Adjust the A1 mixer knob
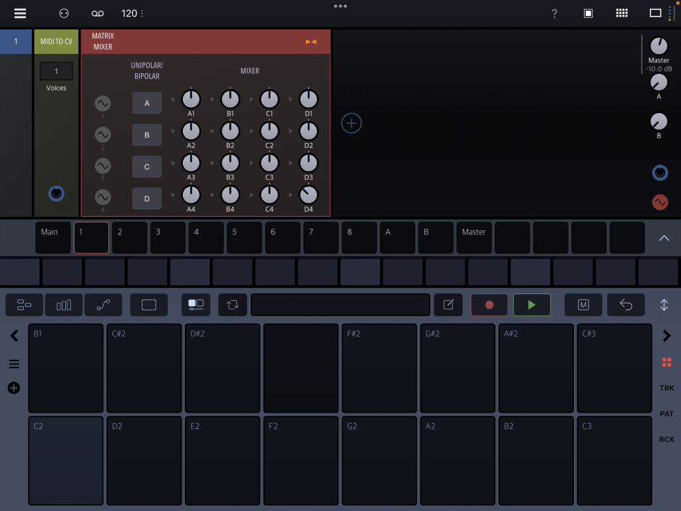Screen dimensions: 681x511 pyautogui.click(x=191, y=99)
